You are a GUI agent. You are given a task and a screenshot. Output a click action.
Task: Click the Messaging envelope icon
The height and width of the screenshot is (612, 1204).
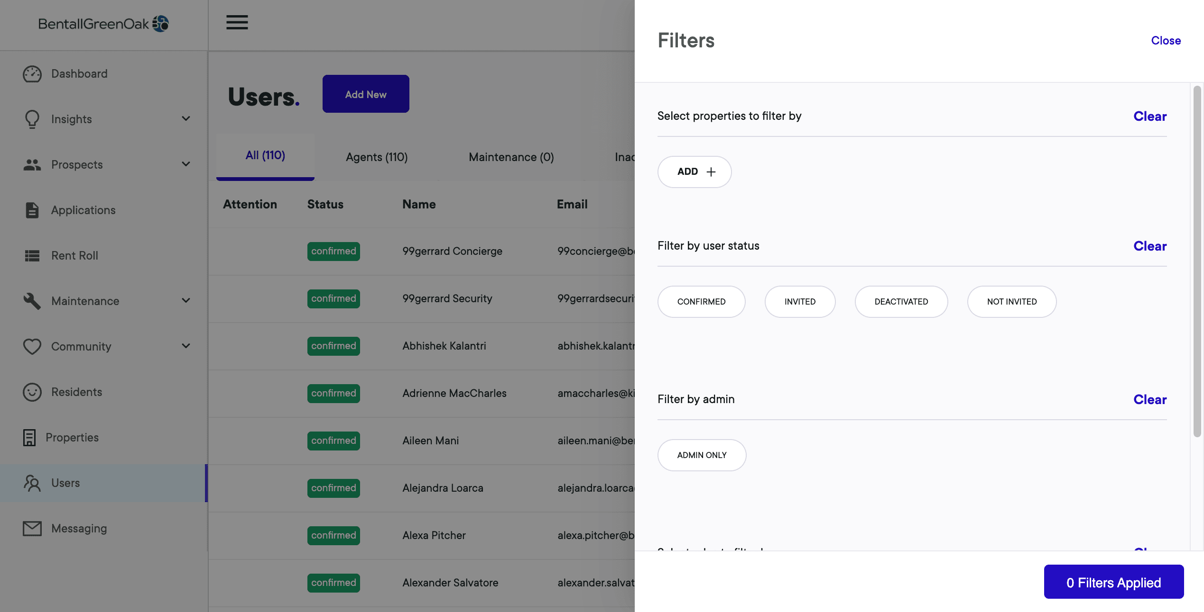click(32, 529)
